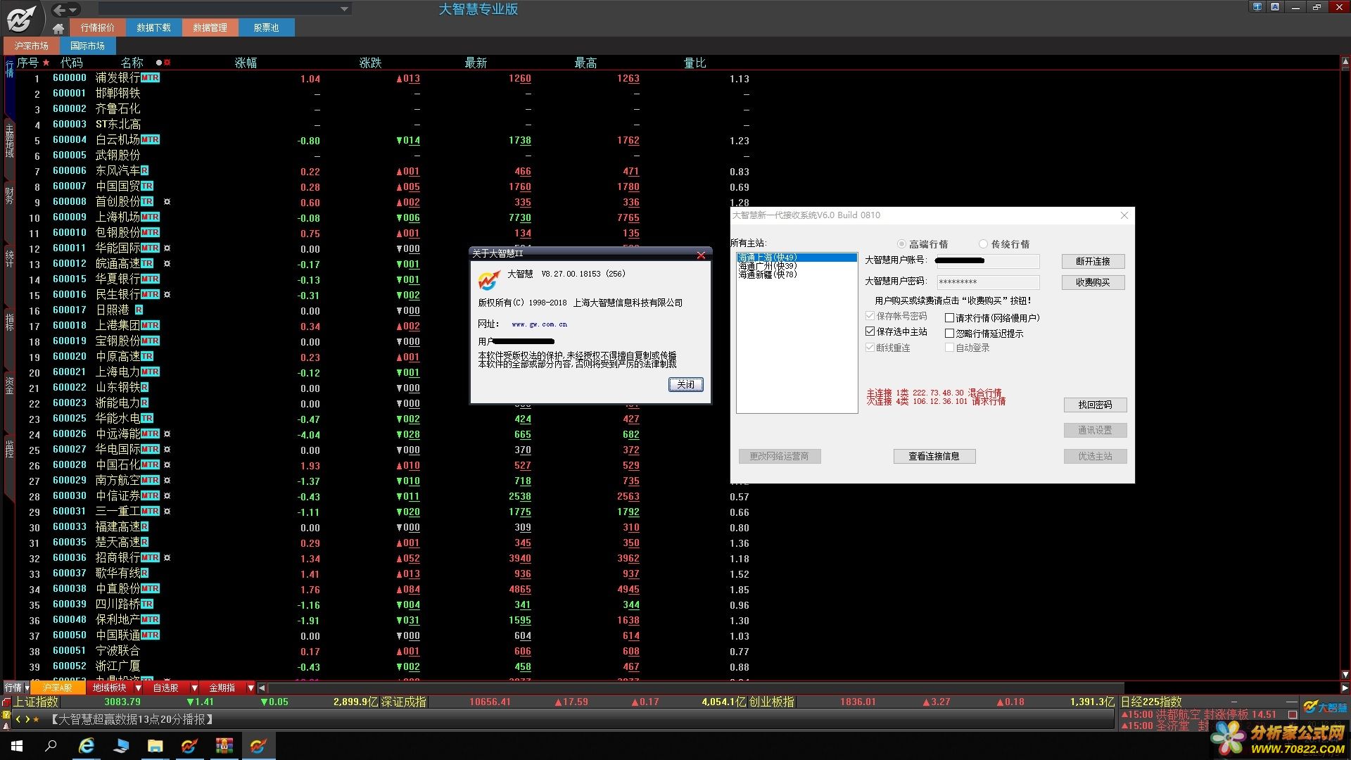The height and width of the screenshot is (760, 1351).
Task: Click 断开连接 button
Action: click(x=1093, y=261)
